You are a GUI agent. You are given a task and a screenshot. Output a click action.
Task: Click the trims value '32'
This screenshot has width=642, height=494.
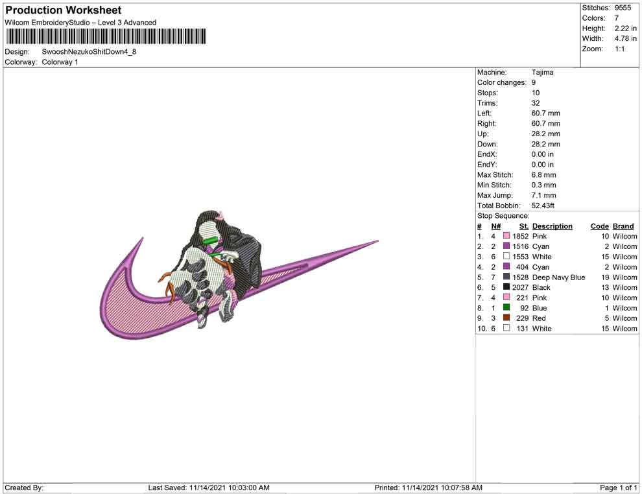tap(536, 103)
